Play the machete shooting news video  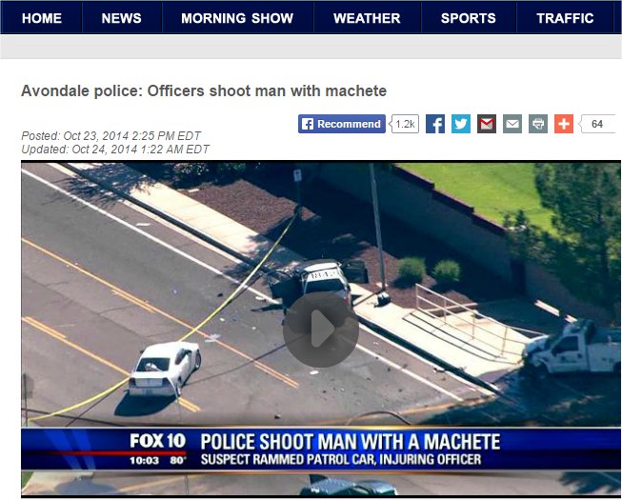(x=320, y=329)
